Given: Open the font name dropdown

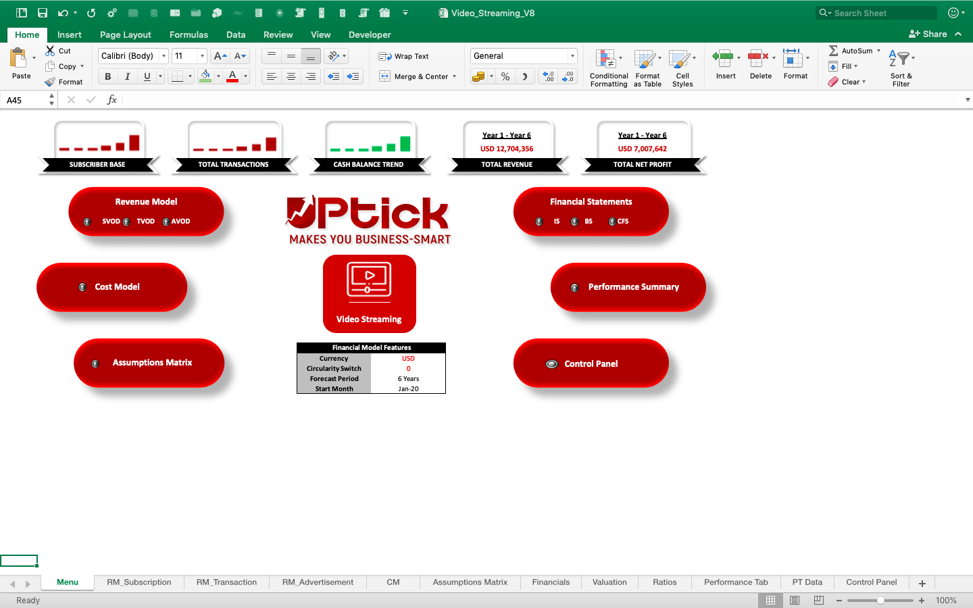Looking at the screenshot, I should click(x=164, y=56).
